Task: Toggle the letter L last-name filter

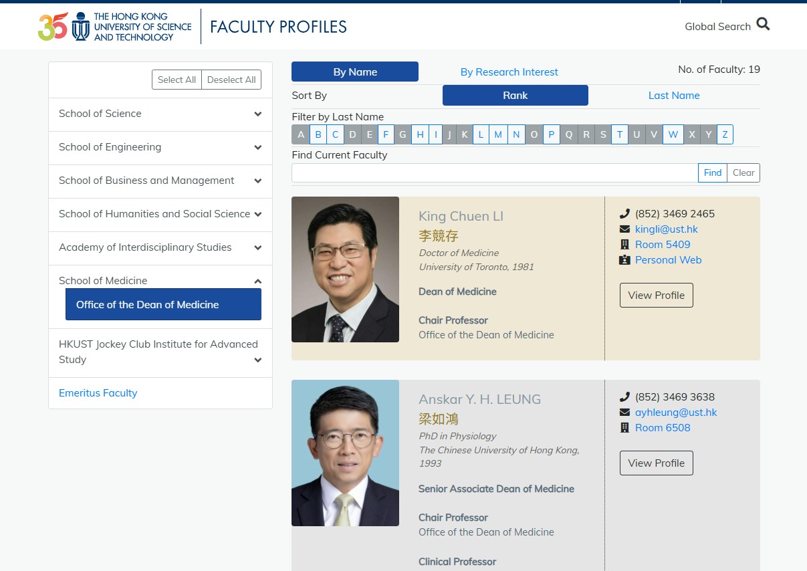Action: [481, 134]
